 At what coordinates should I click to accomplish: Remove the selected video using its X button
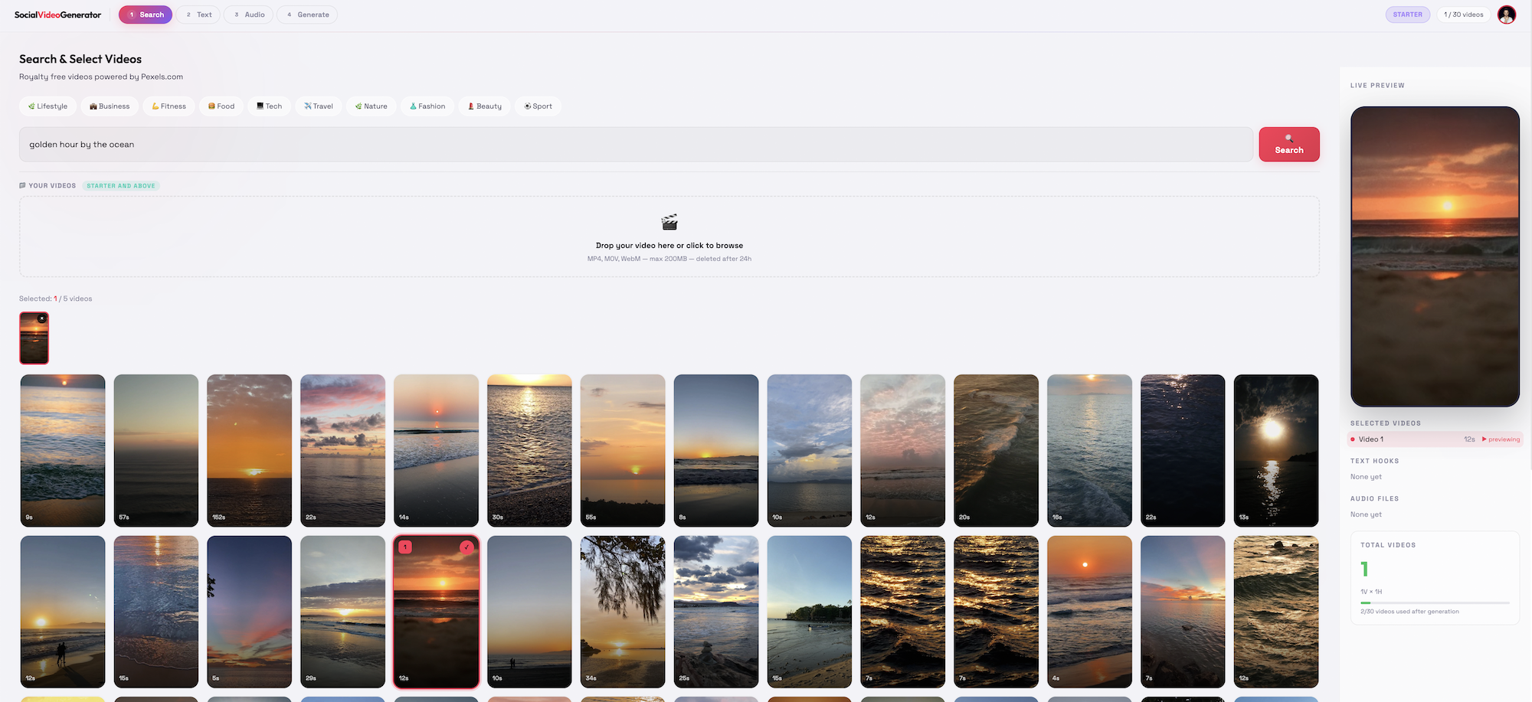43,317
